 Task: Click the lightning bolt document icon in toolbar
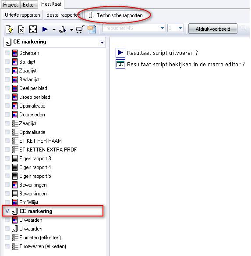pyautogui.click(x=9, y=29)
